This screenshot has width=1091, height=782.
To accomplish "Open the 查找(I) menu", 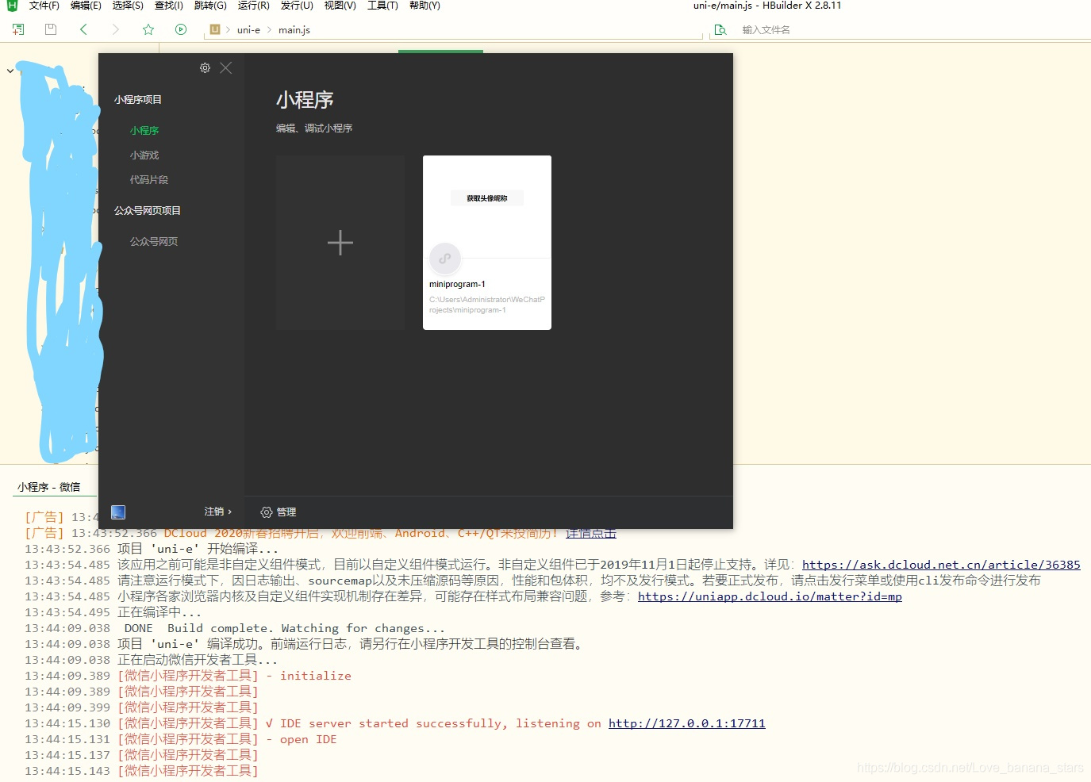I will pyautogui.click(x=169, y=6).
